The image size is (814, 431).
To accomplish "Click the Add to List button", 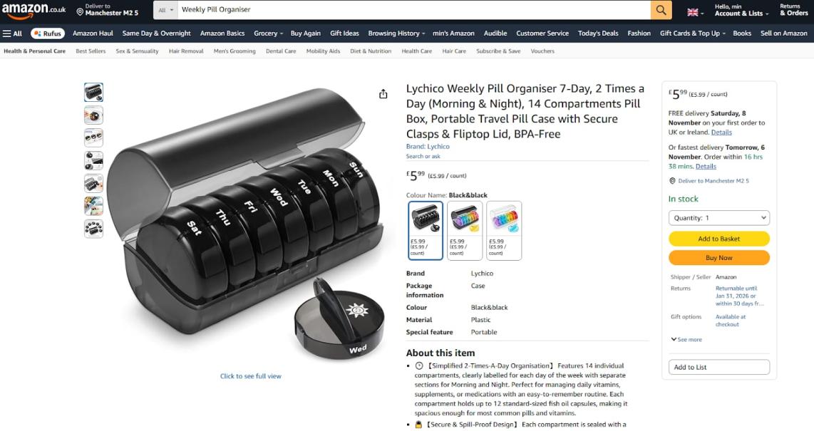I will point(719,367).
